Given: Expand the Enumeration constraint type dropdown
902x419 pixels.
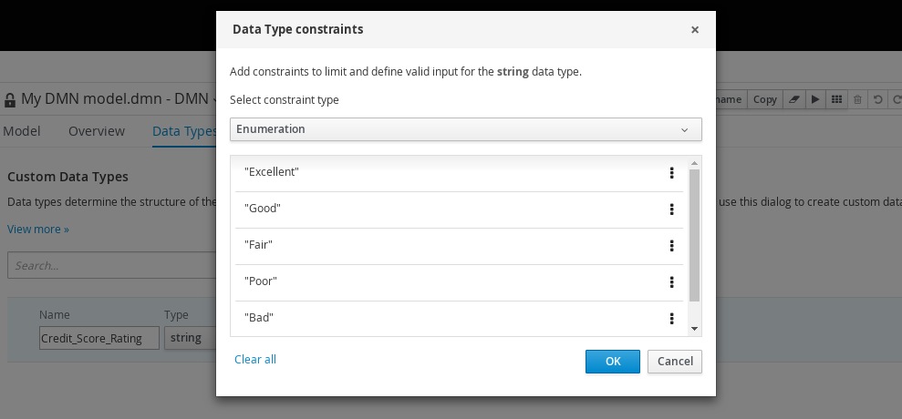Looking at the screenshot, I should (466, 129).
